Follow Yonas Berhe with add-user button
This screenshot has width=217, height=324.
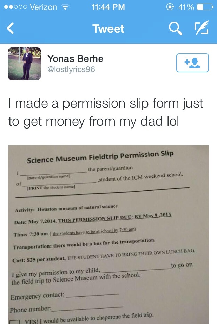coord(193,63)
